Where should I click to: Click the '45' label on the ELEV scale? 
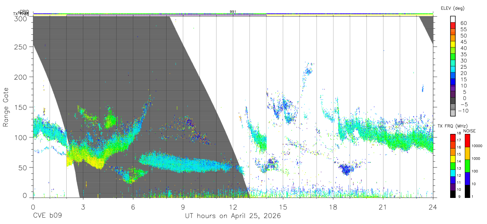pos(463,42)
